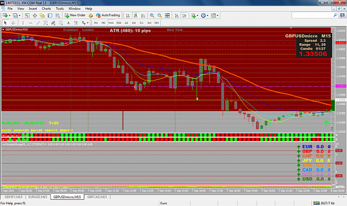This screenshot has height=206, width=347.
Task: Select the crosshair tool
Action: 13,23
